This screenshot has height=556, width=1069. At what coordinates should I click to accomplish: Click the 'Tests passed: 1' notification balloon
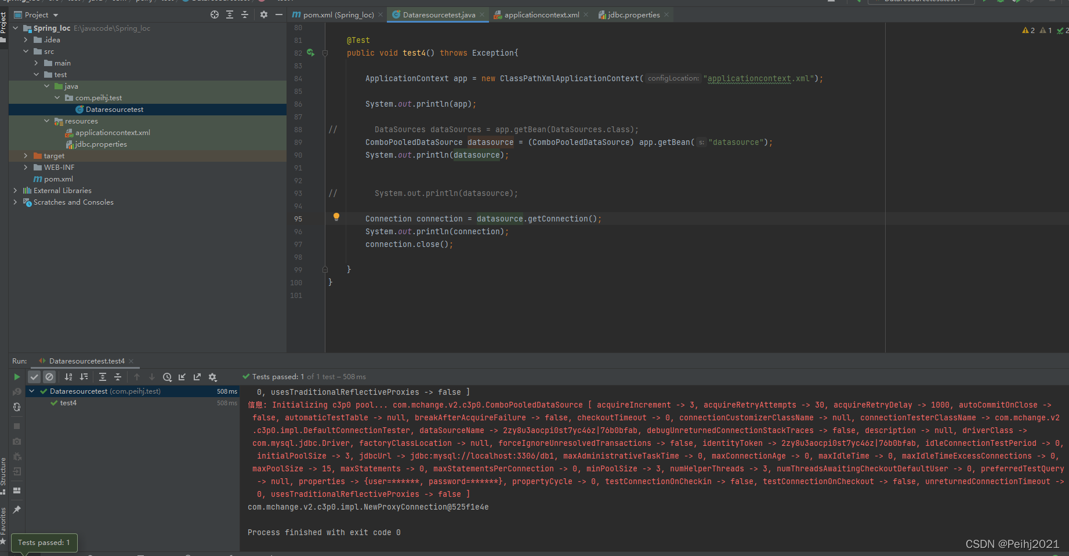pos(44,543)
